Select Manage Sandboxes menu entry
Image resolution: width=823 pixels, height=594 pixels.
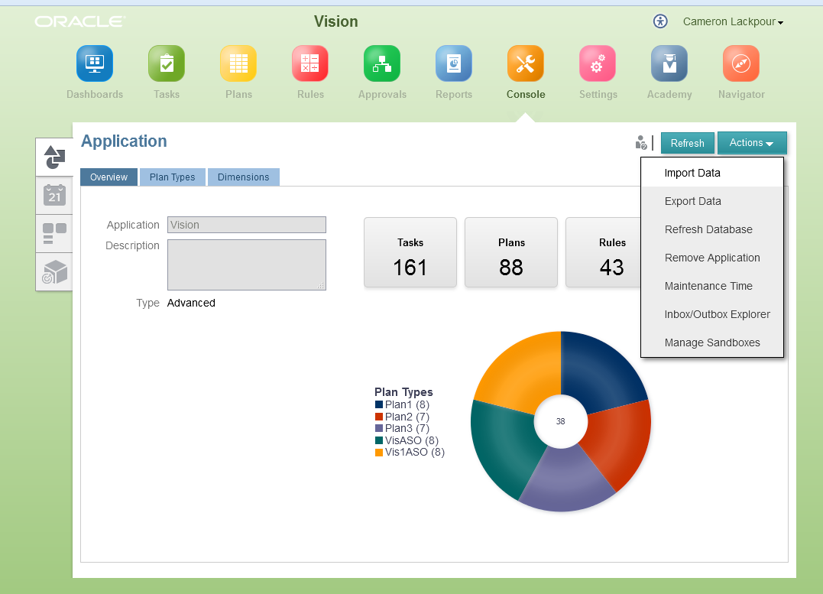712,342
